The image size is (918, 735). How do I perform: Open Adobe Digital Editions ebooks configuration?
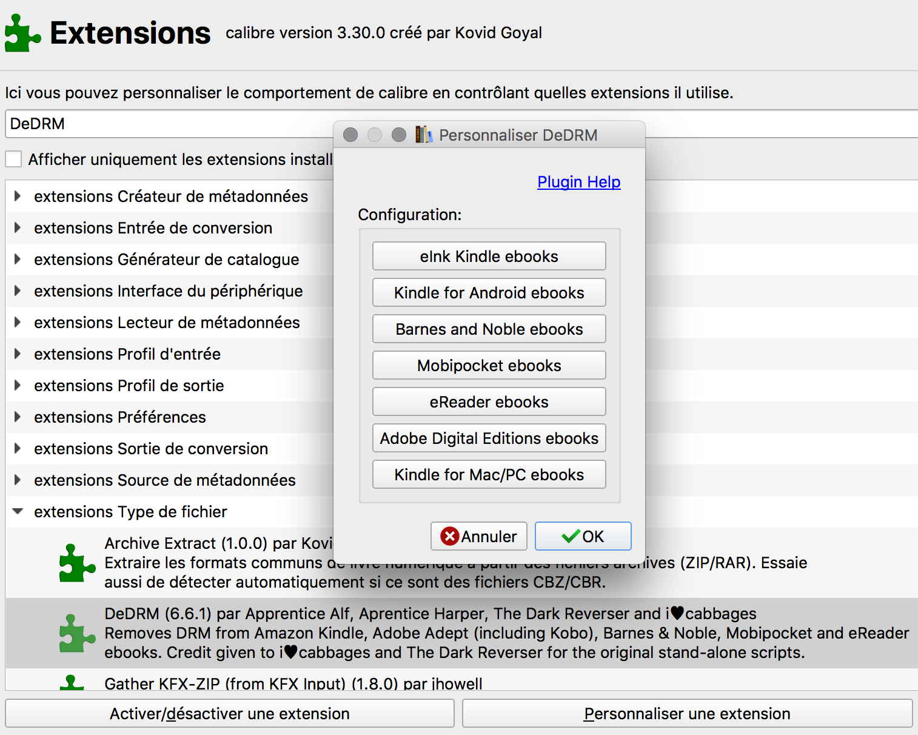(x=489, y=438)
